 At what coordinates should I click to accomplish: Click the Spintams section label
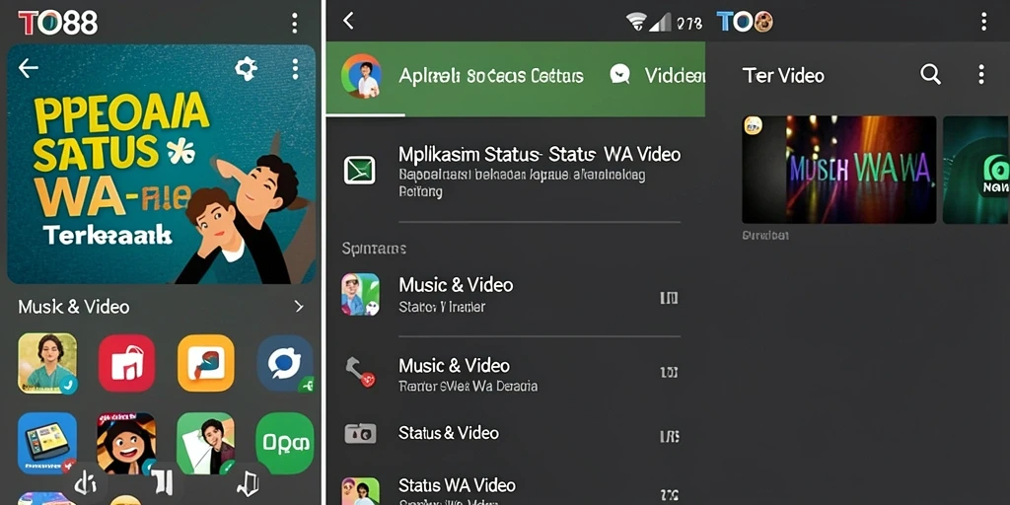coord(374,249)
